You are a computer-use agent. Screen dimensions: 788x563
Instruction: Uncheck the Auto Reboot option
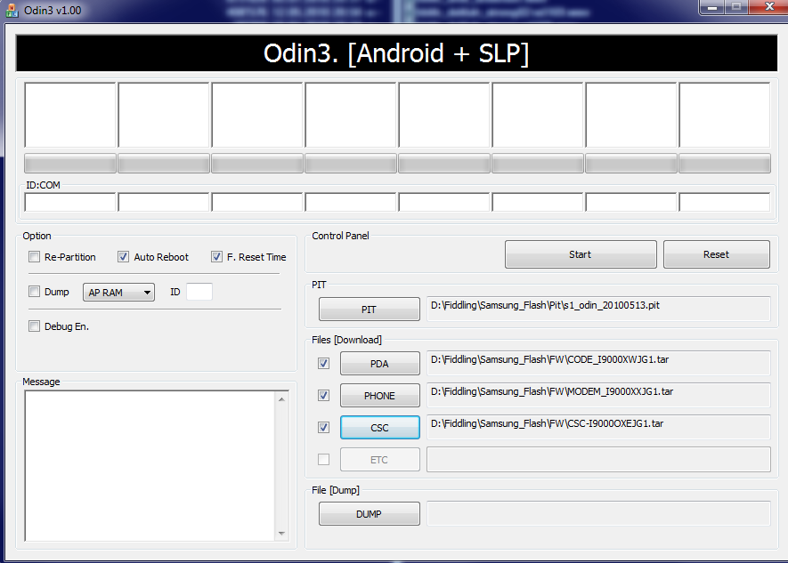(x=123, y=257)
